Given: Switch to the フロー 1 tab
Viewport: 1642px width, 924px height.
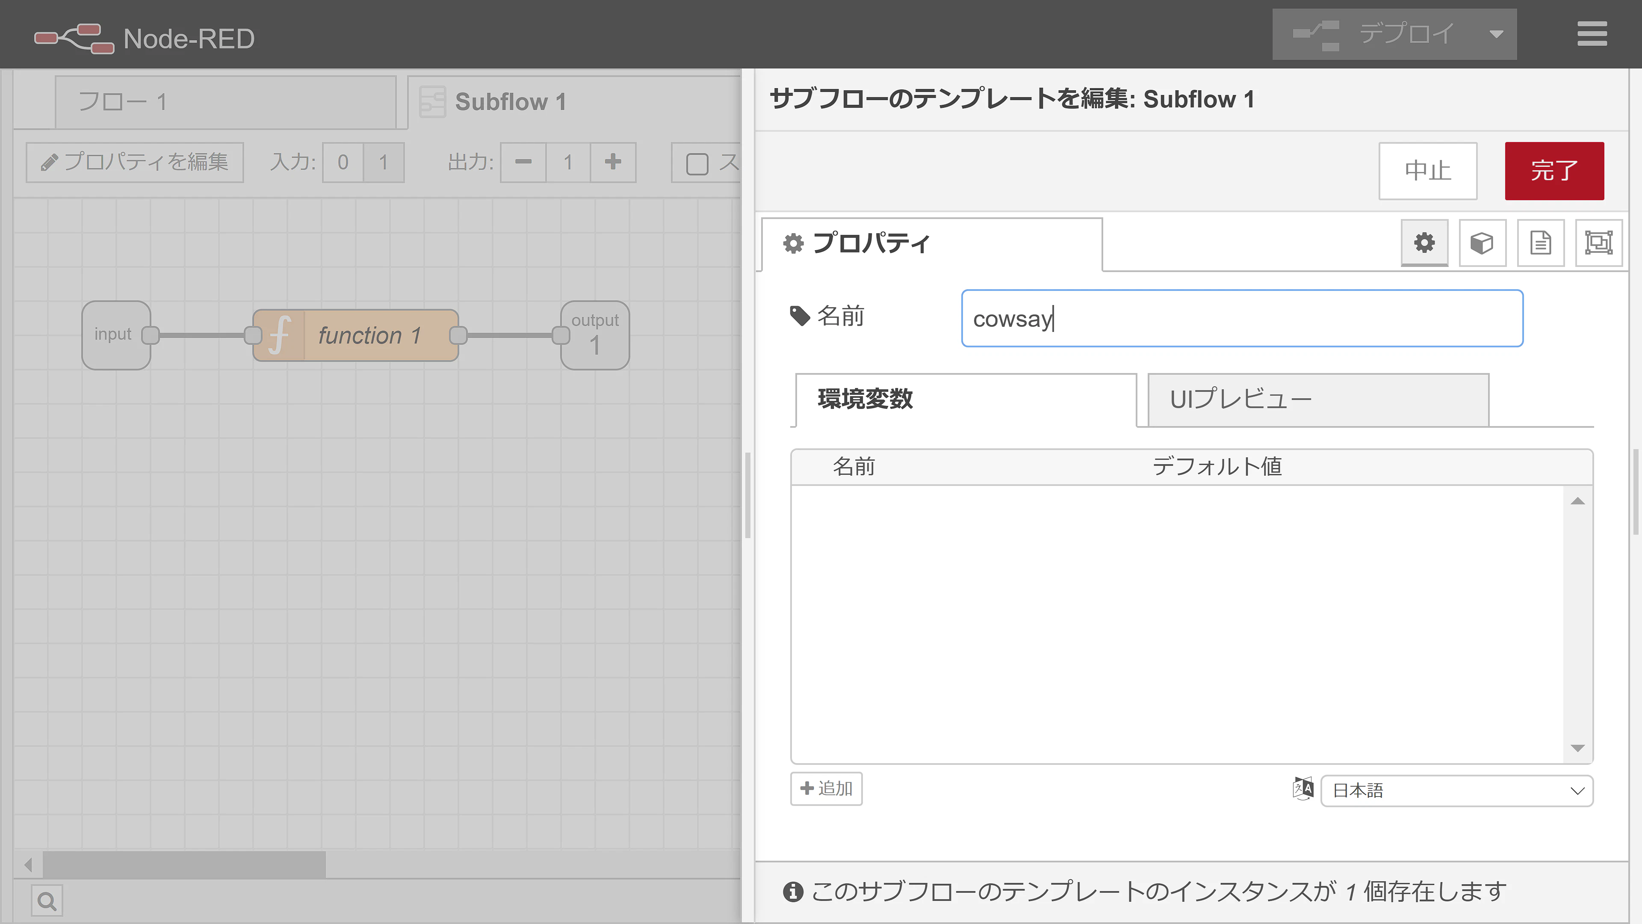Looking at the screenshot, I should coord(226,102).
